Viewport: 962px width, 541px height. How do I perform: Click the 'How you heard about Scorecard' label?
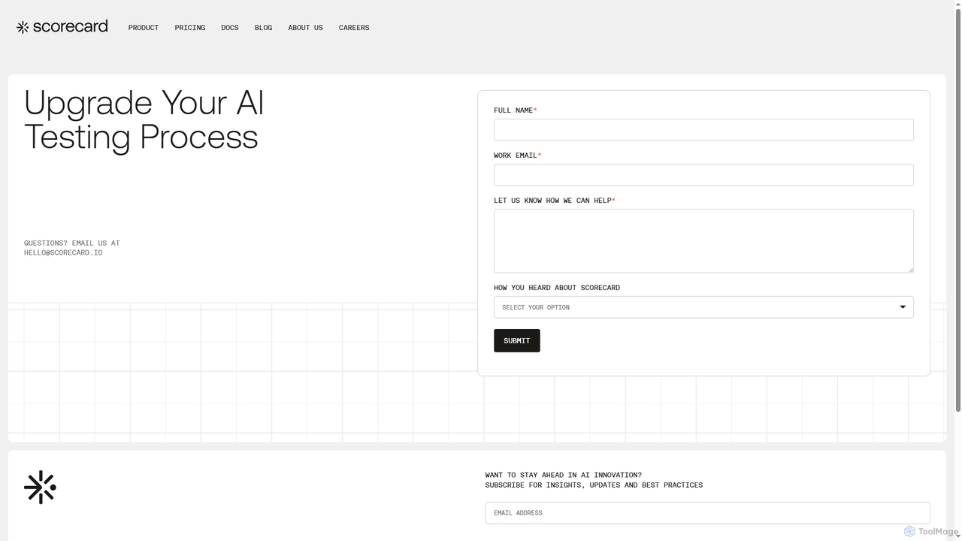pyautogui.click(x=557, y=288)
